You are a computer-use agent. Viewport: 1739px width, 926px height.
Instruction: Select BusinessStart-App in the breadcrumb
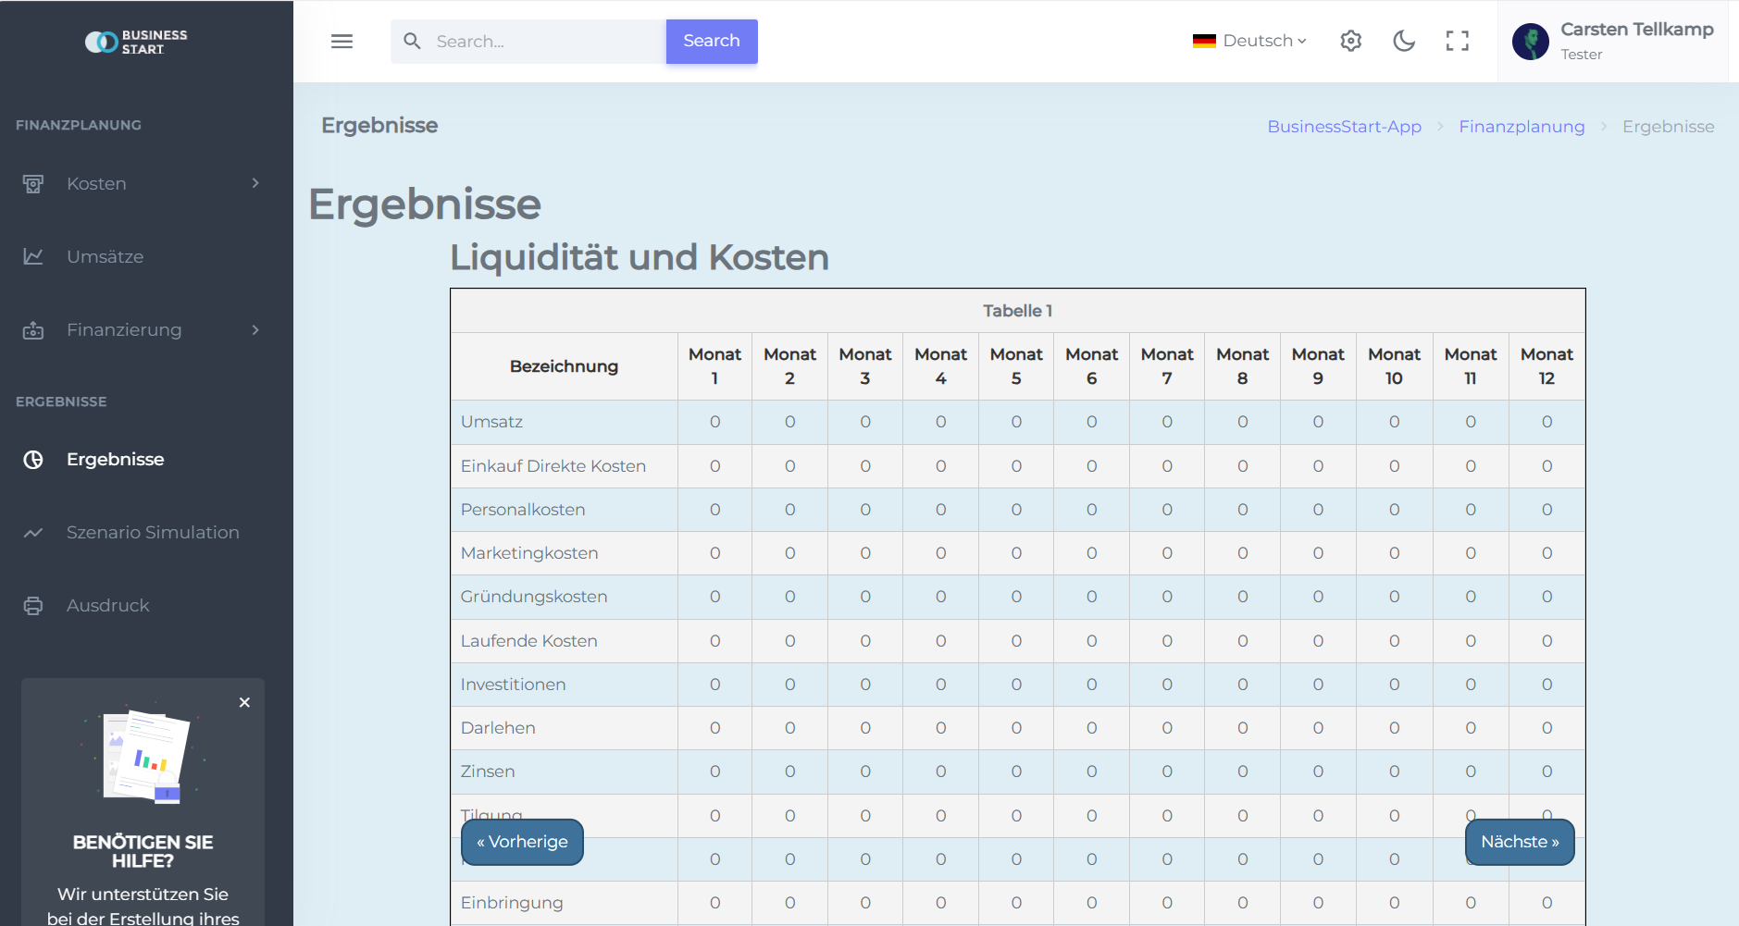point(1345,127)
